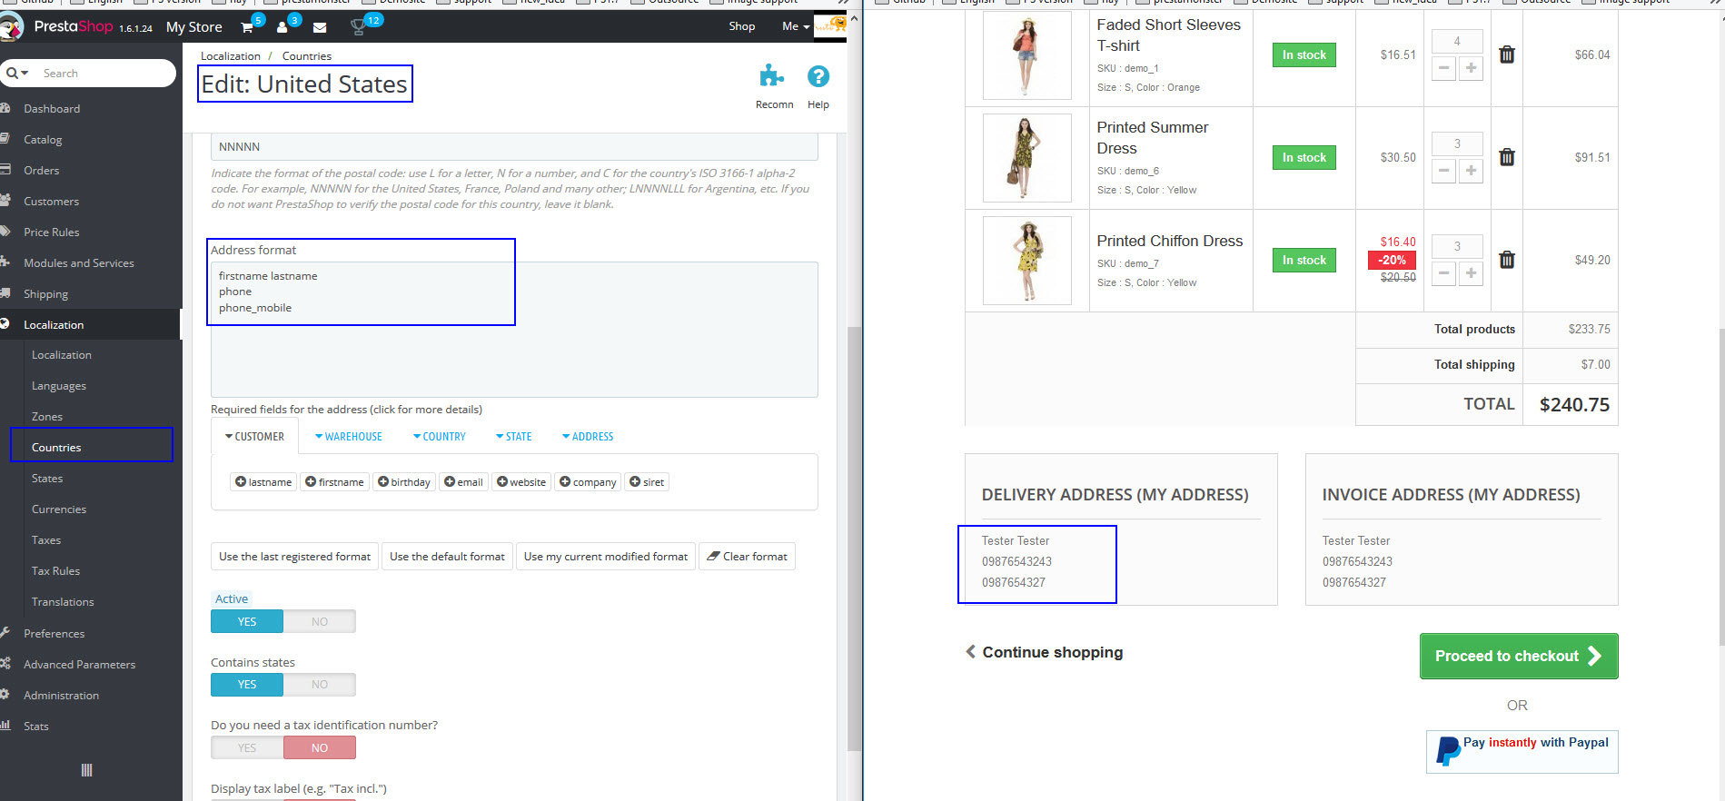The width and height of the screenshot is (1725, 801).
Task: Increase quantity of Printed Chiffon Dress
Action: tap(1471, 273)
